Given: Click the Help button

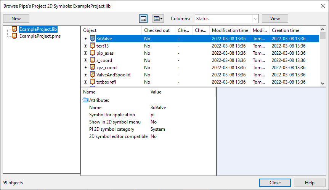Looking at the screenshot, I should click(310, 183).
